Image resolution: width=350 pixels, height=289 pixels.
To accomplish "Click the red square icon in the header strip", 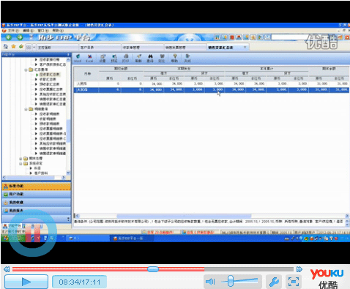I will [231, 37].
